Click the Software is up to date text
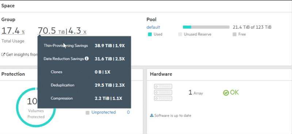 [173, 115]
